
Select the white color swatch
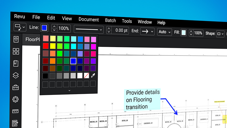coord(80,76)
